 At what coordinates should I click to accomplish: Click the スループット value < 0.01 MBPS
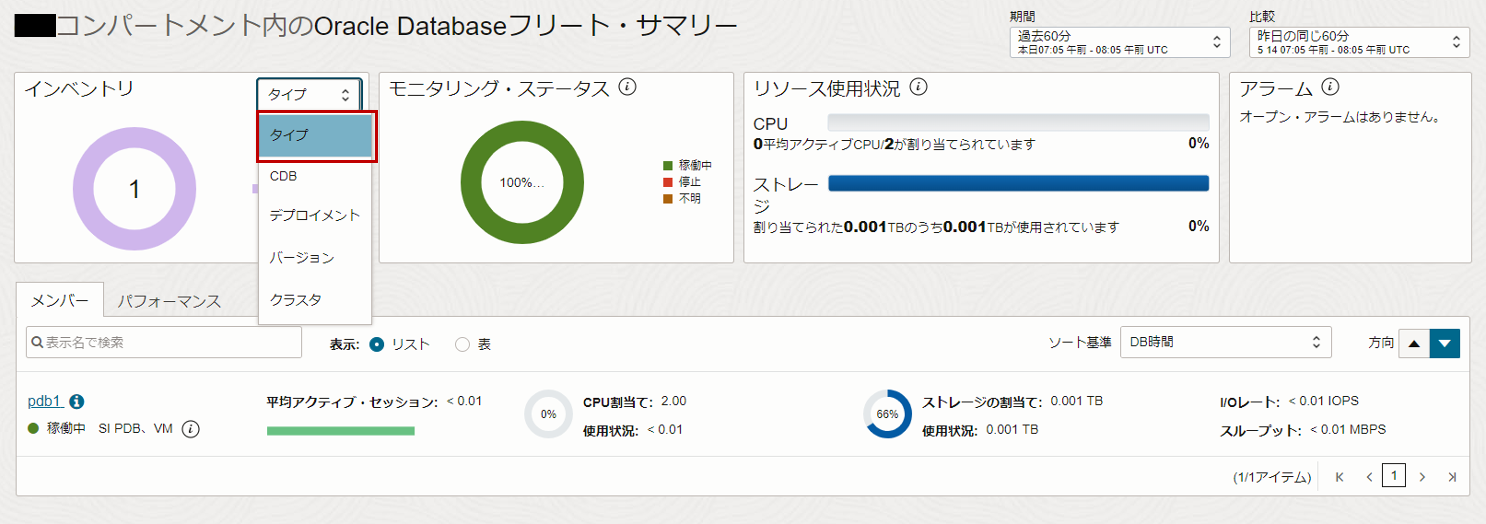[1348, 430]
